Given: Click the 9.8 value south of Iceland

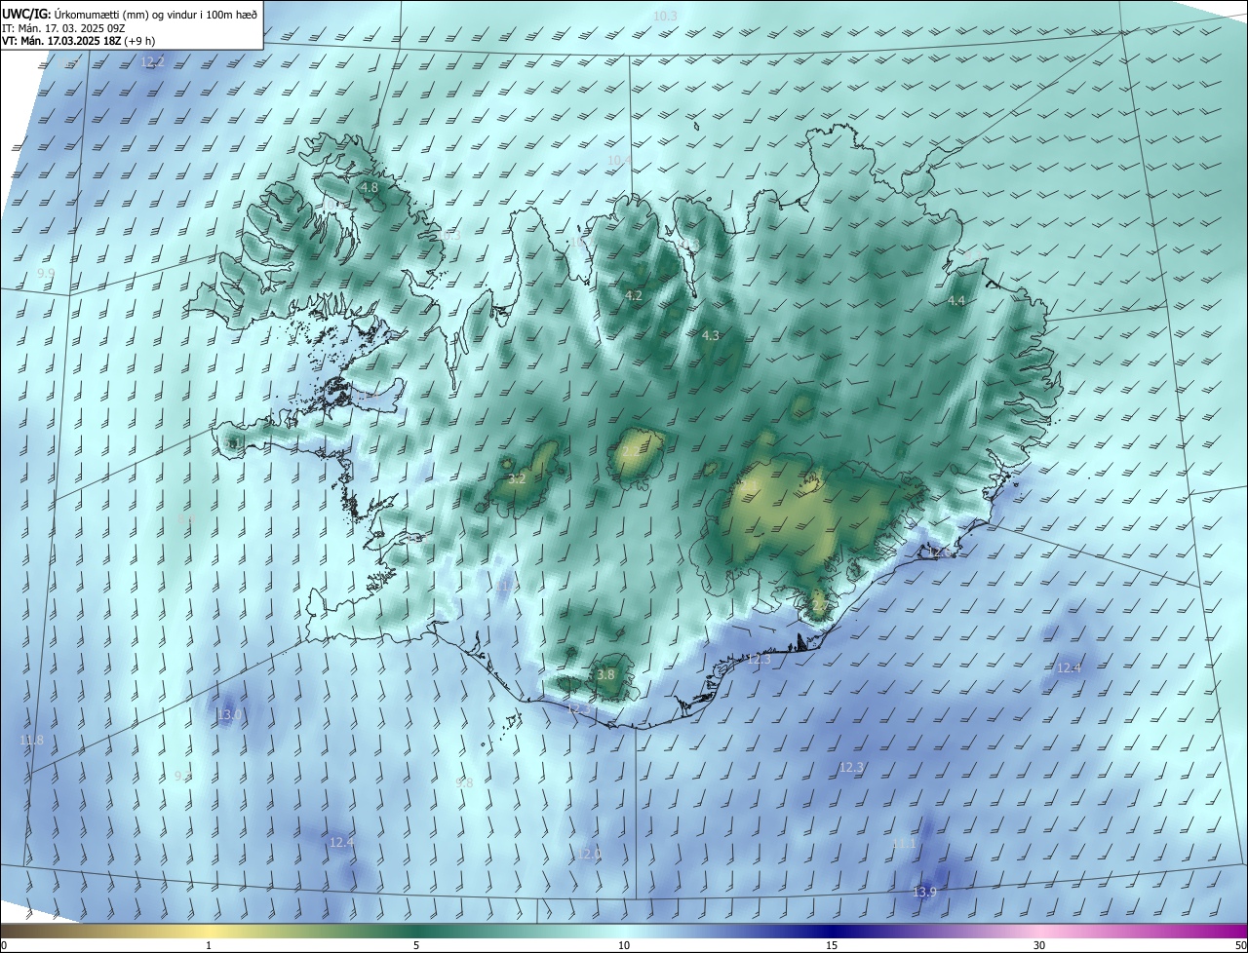Looking at the screenshot, I should (464, 782).
